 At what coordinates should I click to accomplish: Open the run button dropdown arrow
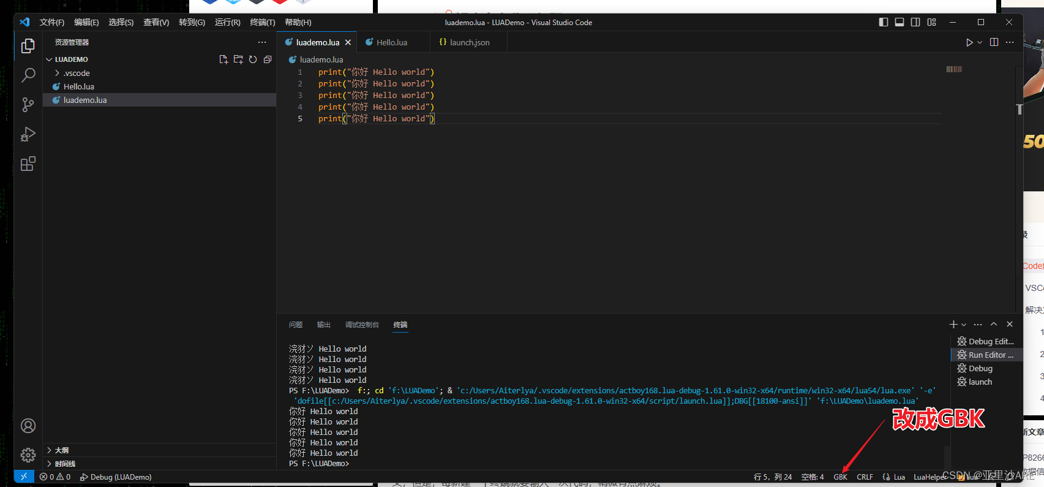[980, 42]
